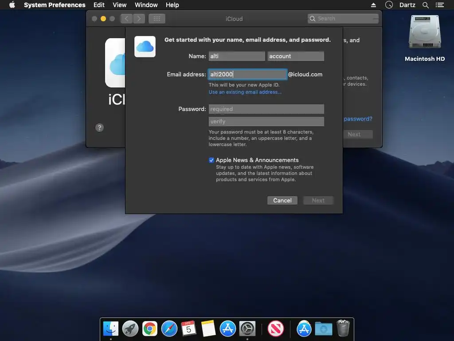Open the Dartz user menu

407,5
